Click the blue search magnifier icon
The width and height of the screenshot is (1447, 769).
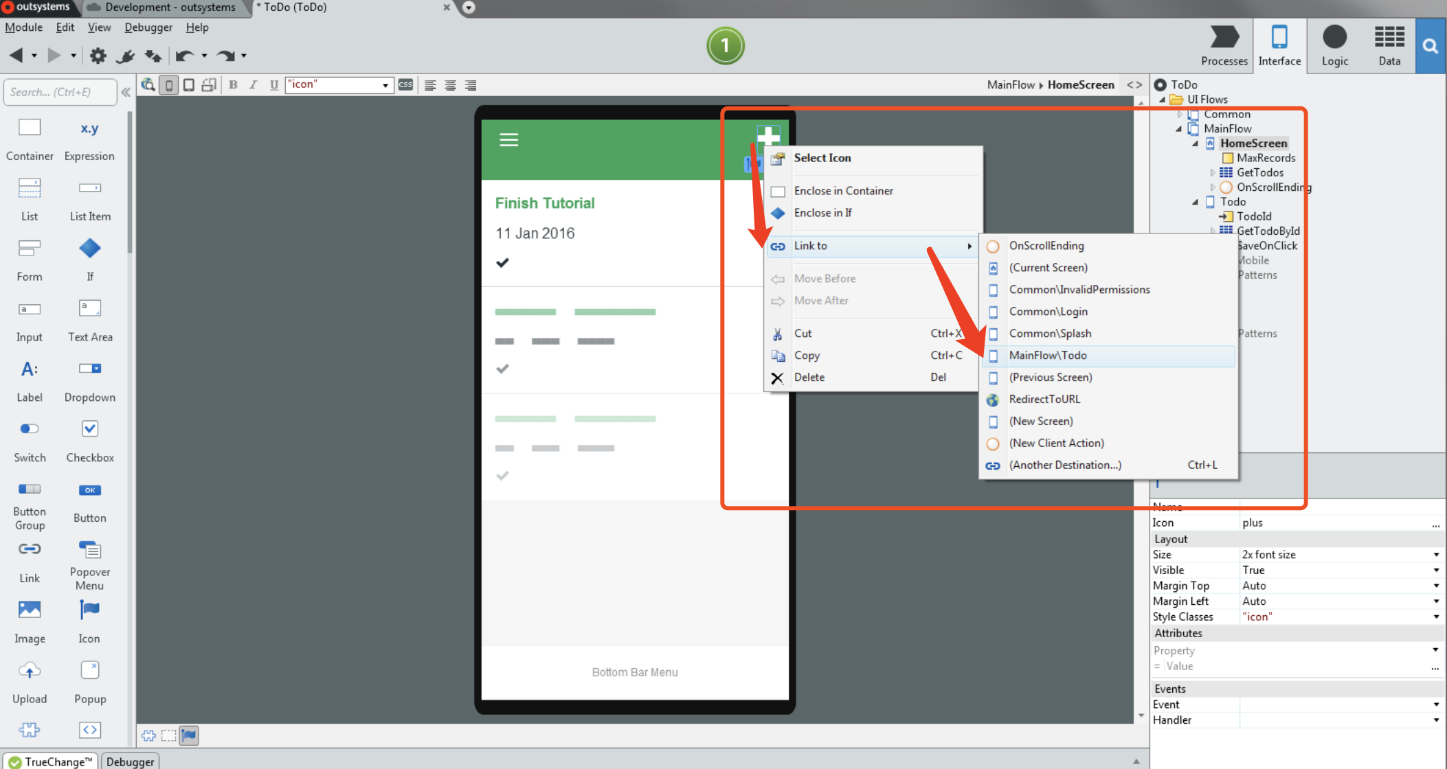point(1431,46)
